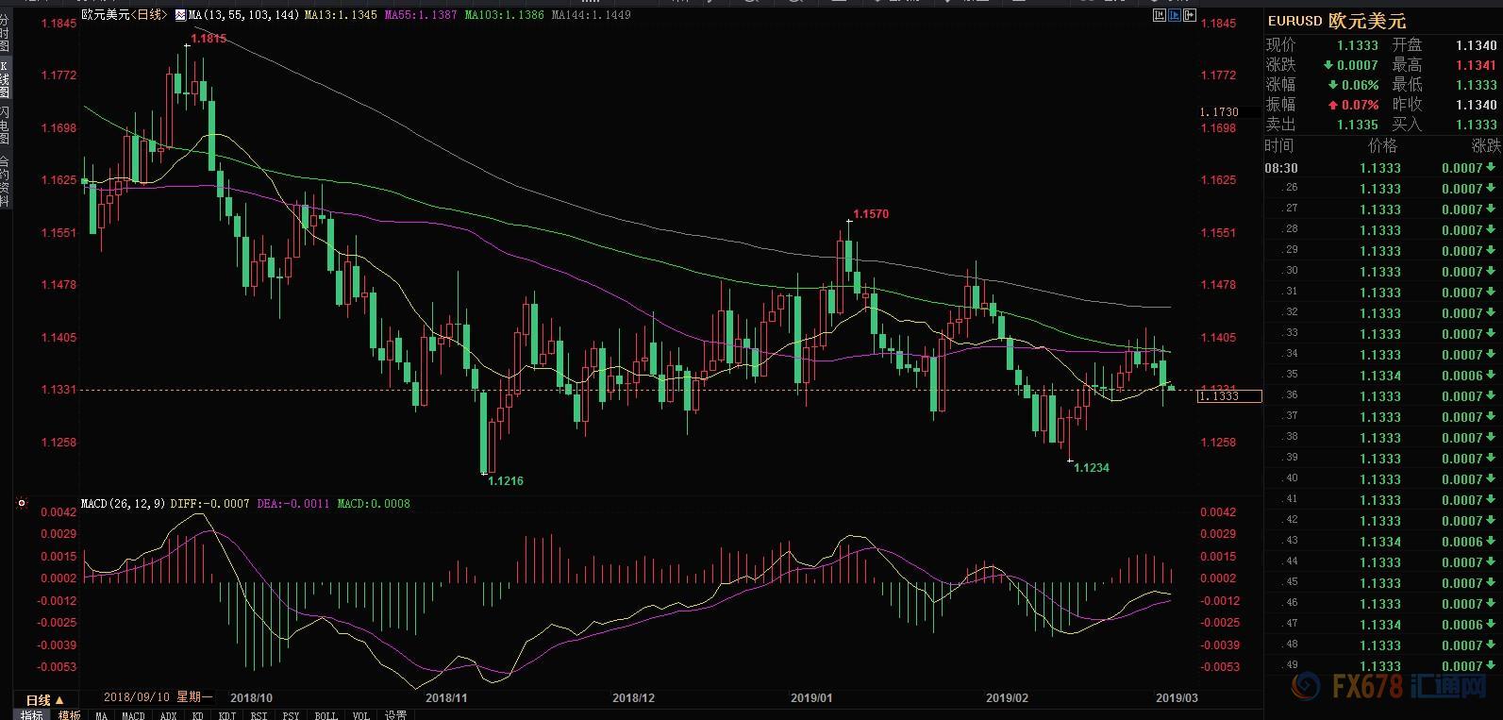1503x720 pixels.
Task: Click the 1.1570 peak price marker
Action: tap(871, 214)
